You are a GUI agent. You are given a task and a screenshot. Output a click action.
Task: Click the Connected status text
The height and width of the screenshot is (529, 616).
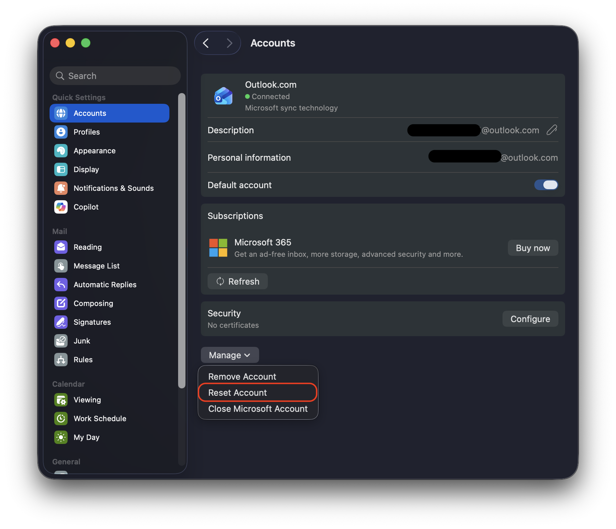(x=271, y=96)
